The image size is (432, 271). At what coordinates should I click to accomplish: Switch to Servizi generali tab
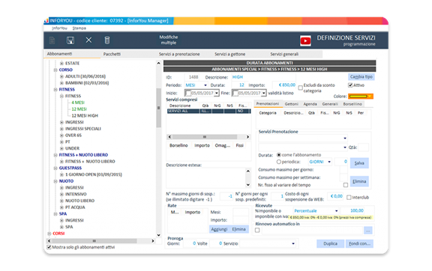click(x=284, y=54)
